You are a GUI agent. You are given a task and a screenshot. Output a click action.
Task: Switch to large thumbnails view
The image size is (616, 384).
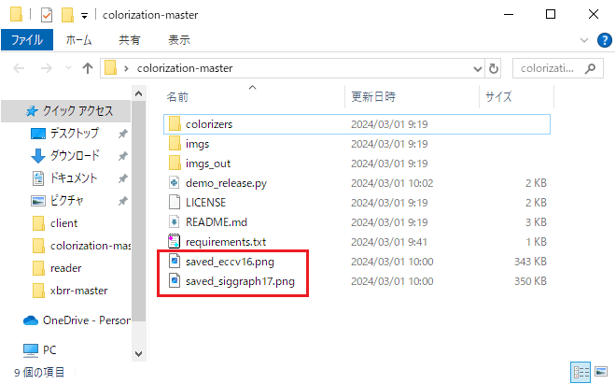coord(601,372)
